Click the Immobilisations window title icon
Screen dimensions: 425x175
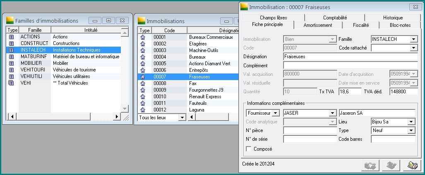tap(142, 21)
